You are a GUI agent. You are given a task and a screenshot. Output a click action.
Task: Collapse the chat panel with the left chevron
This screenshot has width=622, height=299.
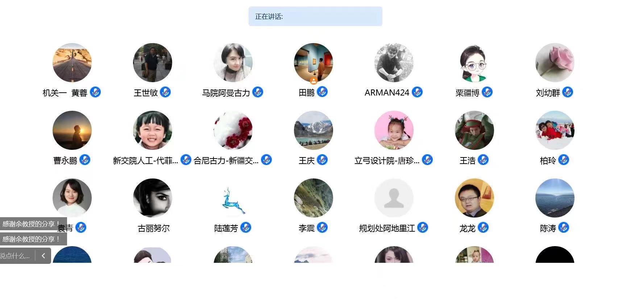click(x=43, y=256)
